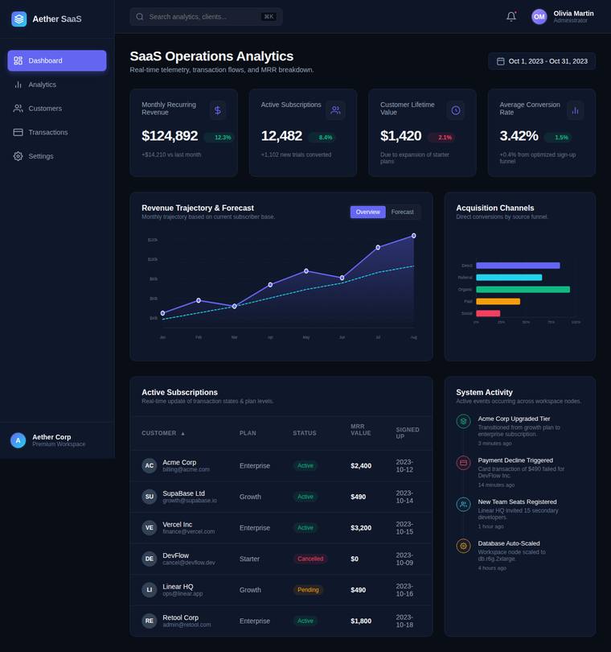
Task: Click the Payment Decline Triggered card icon
Action: 464,463
